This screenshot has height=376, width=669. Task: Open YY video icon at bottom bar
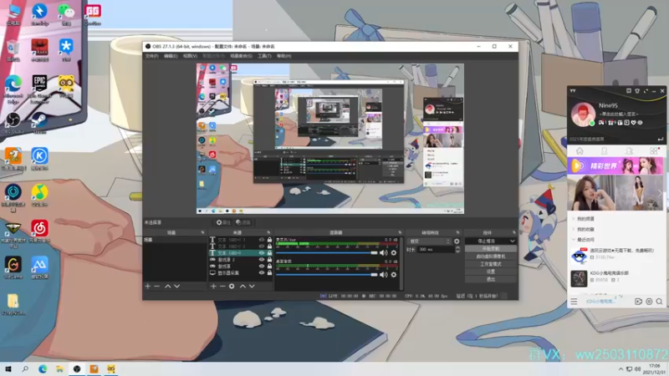(638, 302)
